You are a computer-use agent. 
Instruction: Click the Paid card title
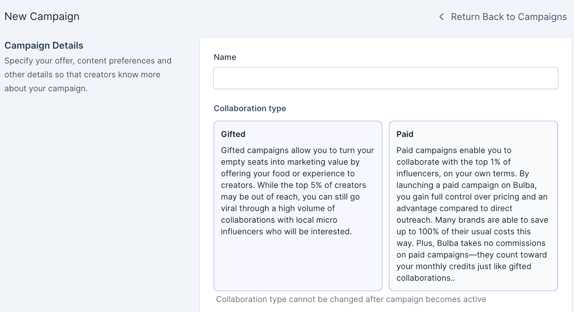click(405, 134)
